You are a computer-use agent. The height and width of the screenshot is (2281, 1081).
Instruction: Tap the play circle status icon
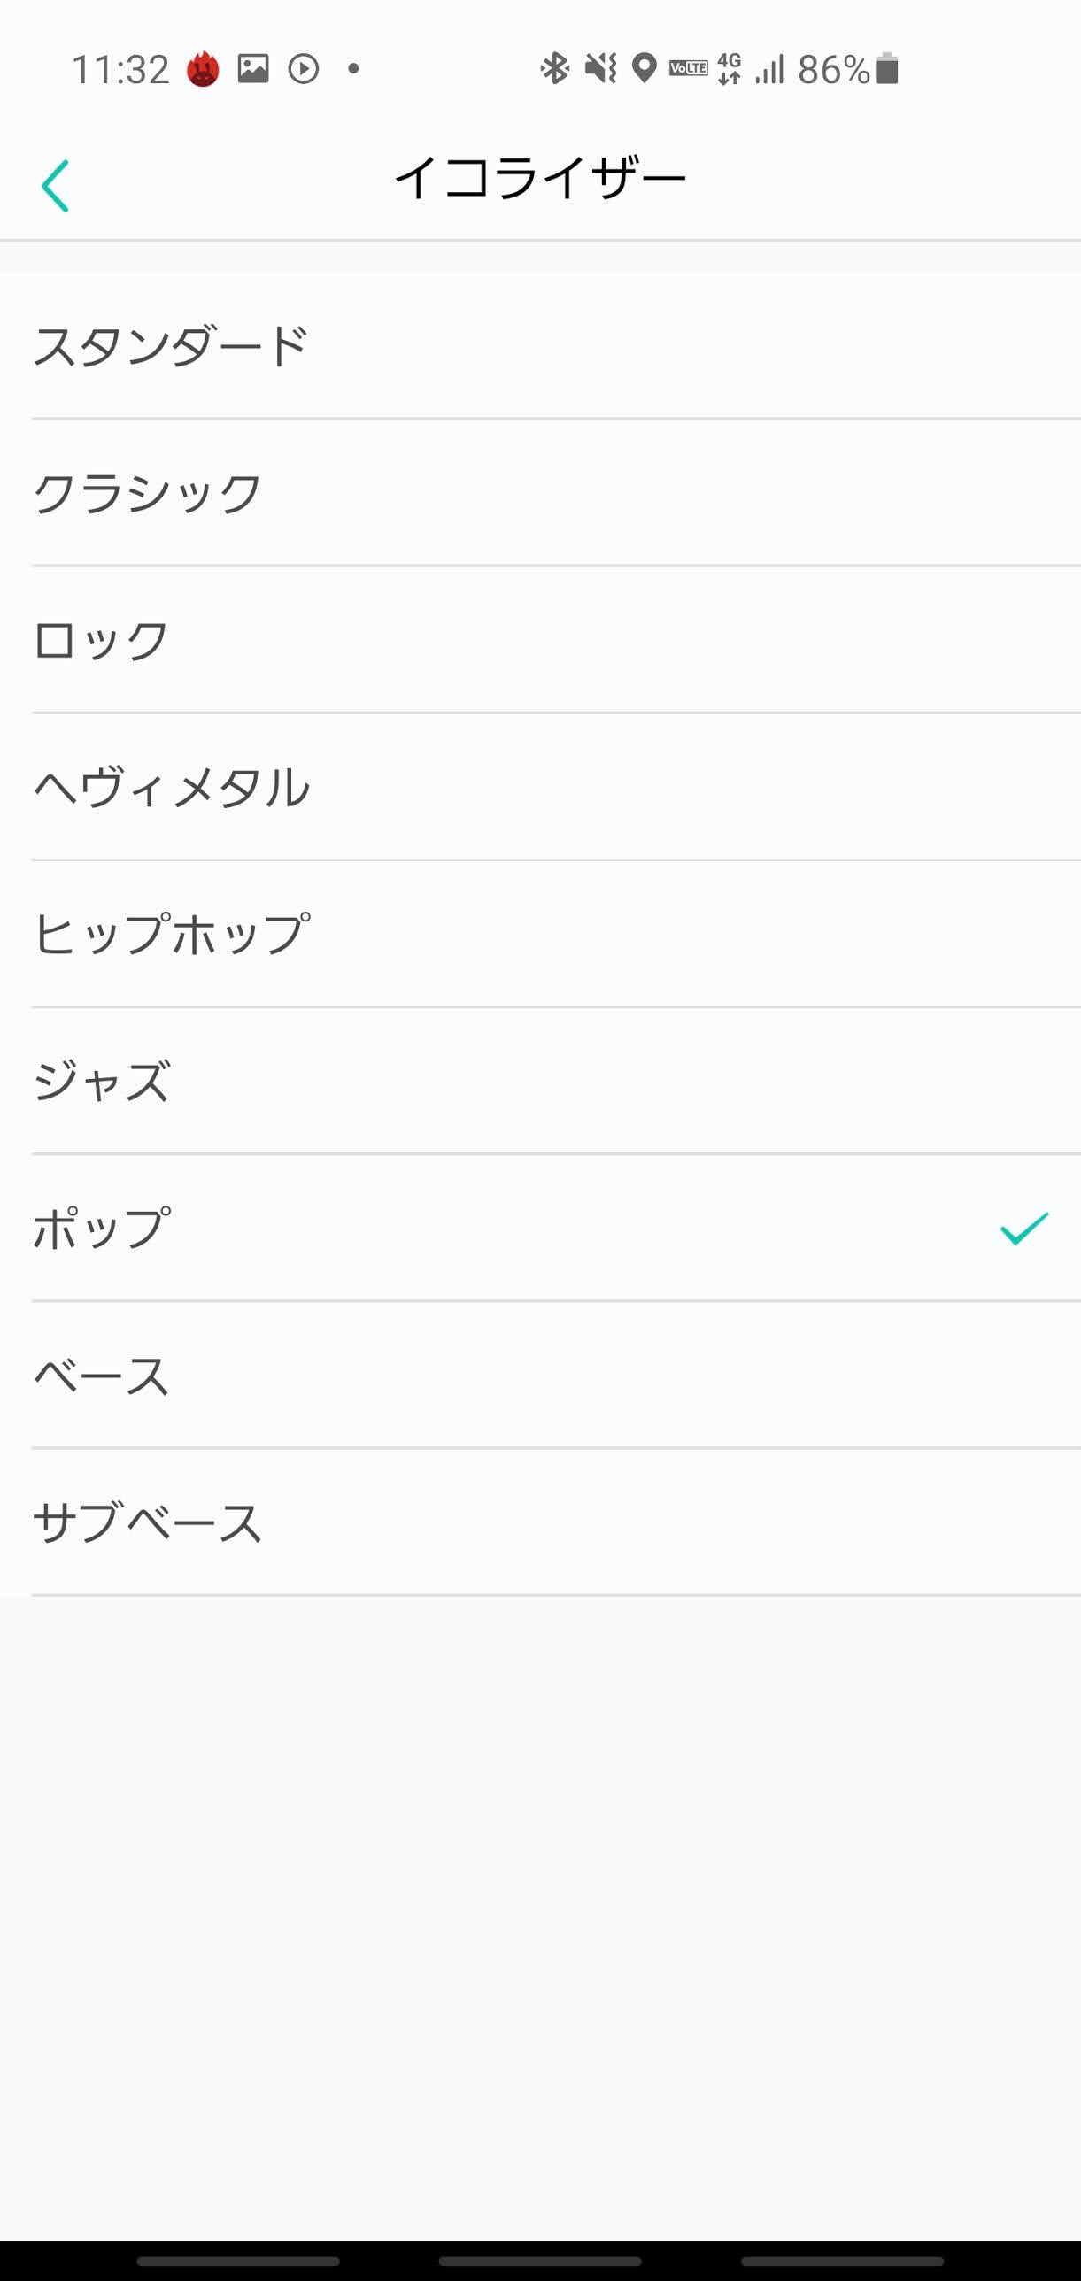[x=304, y=68]
